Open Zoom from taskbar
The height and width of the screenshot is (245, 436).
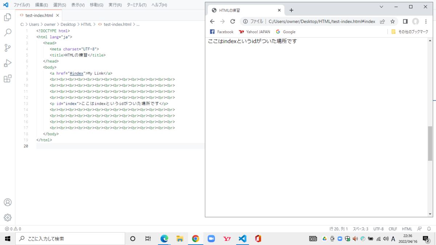[211, 238]
